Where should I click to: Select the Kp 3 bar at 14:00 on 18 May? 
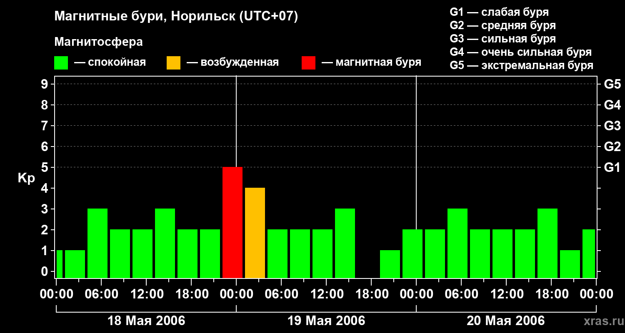tap(165, 243)
